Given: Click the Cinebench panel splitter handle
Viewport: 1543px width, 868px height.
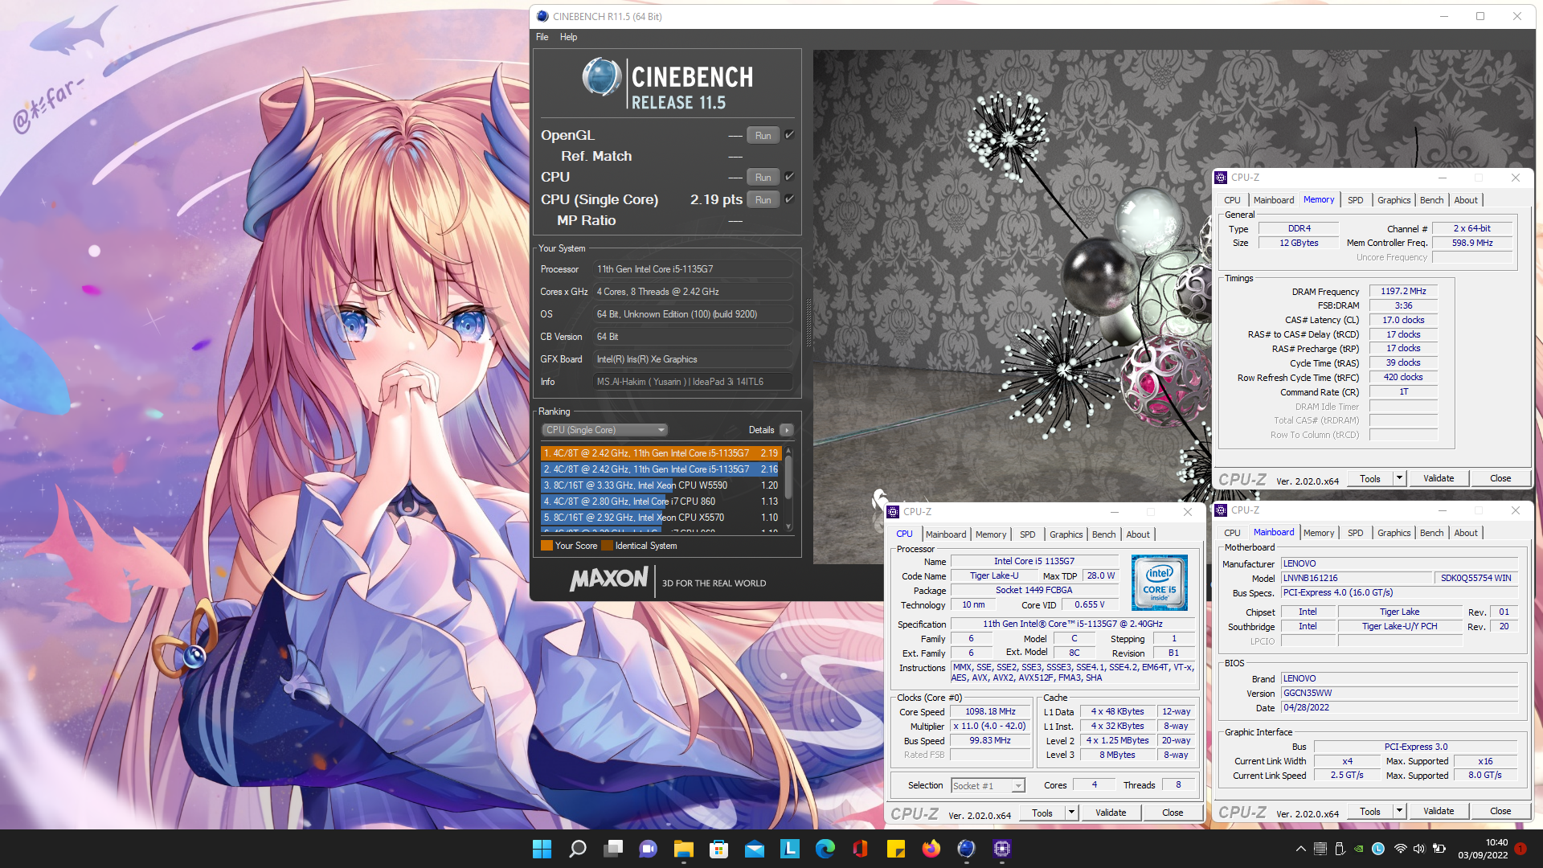Looking at the screenshot, I should click(x=808, y=321).
